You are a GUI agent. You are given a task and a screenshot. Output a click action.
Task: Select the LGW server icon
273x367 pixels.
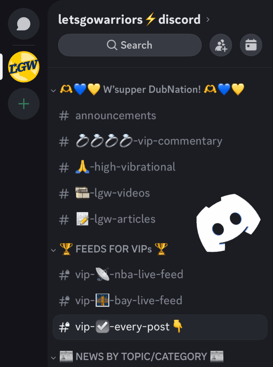(x=24, y=67)
